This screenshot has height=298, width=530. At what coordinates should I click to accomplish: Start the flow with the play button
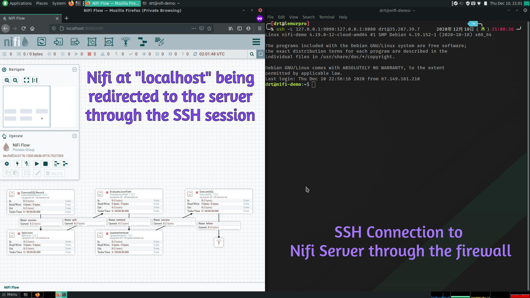[x=37, y=164]
